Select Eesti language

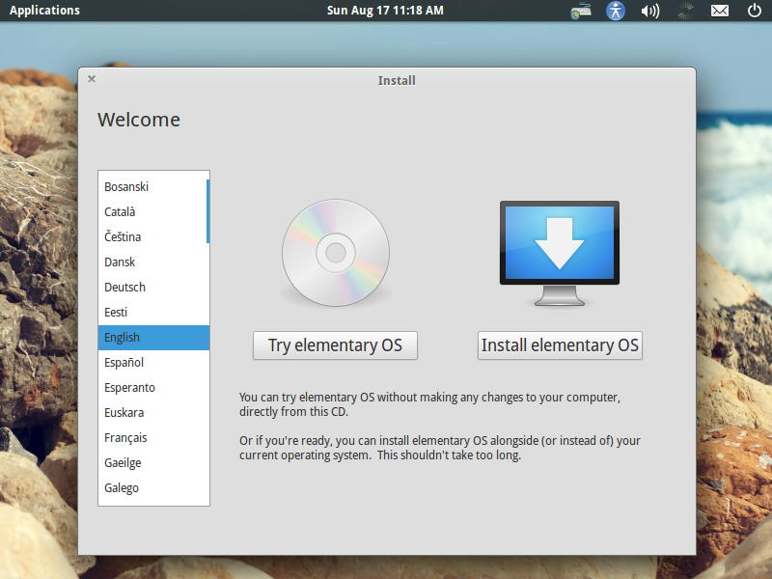tap(153, 313)
